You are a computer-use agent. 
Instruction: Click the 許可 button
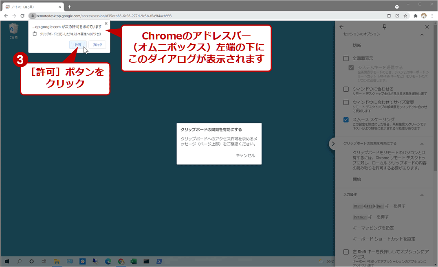coord(78,45)
